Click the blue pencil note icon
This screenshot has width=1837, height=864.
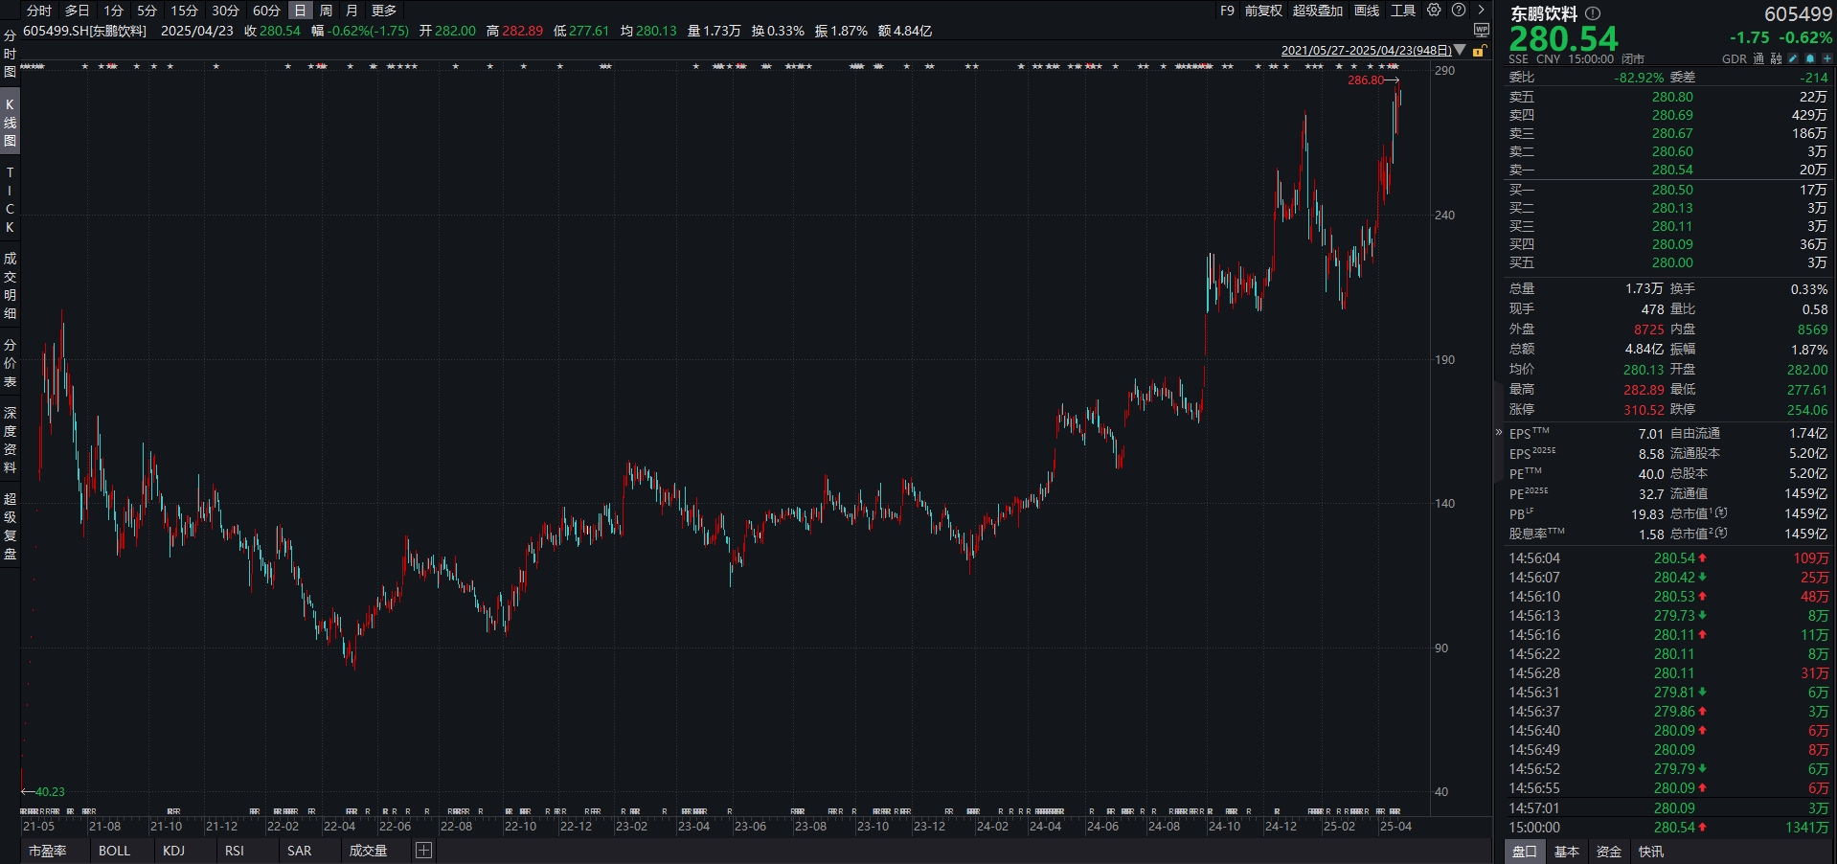(1793, 59)
